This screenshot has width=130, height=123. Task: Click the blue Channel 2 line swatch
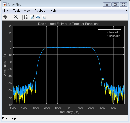[103, 36]
